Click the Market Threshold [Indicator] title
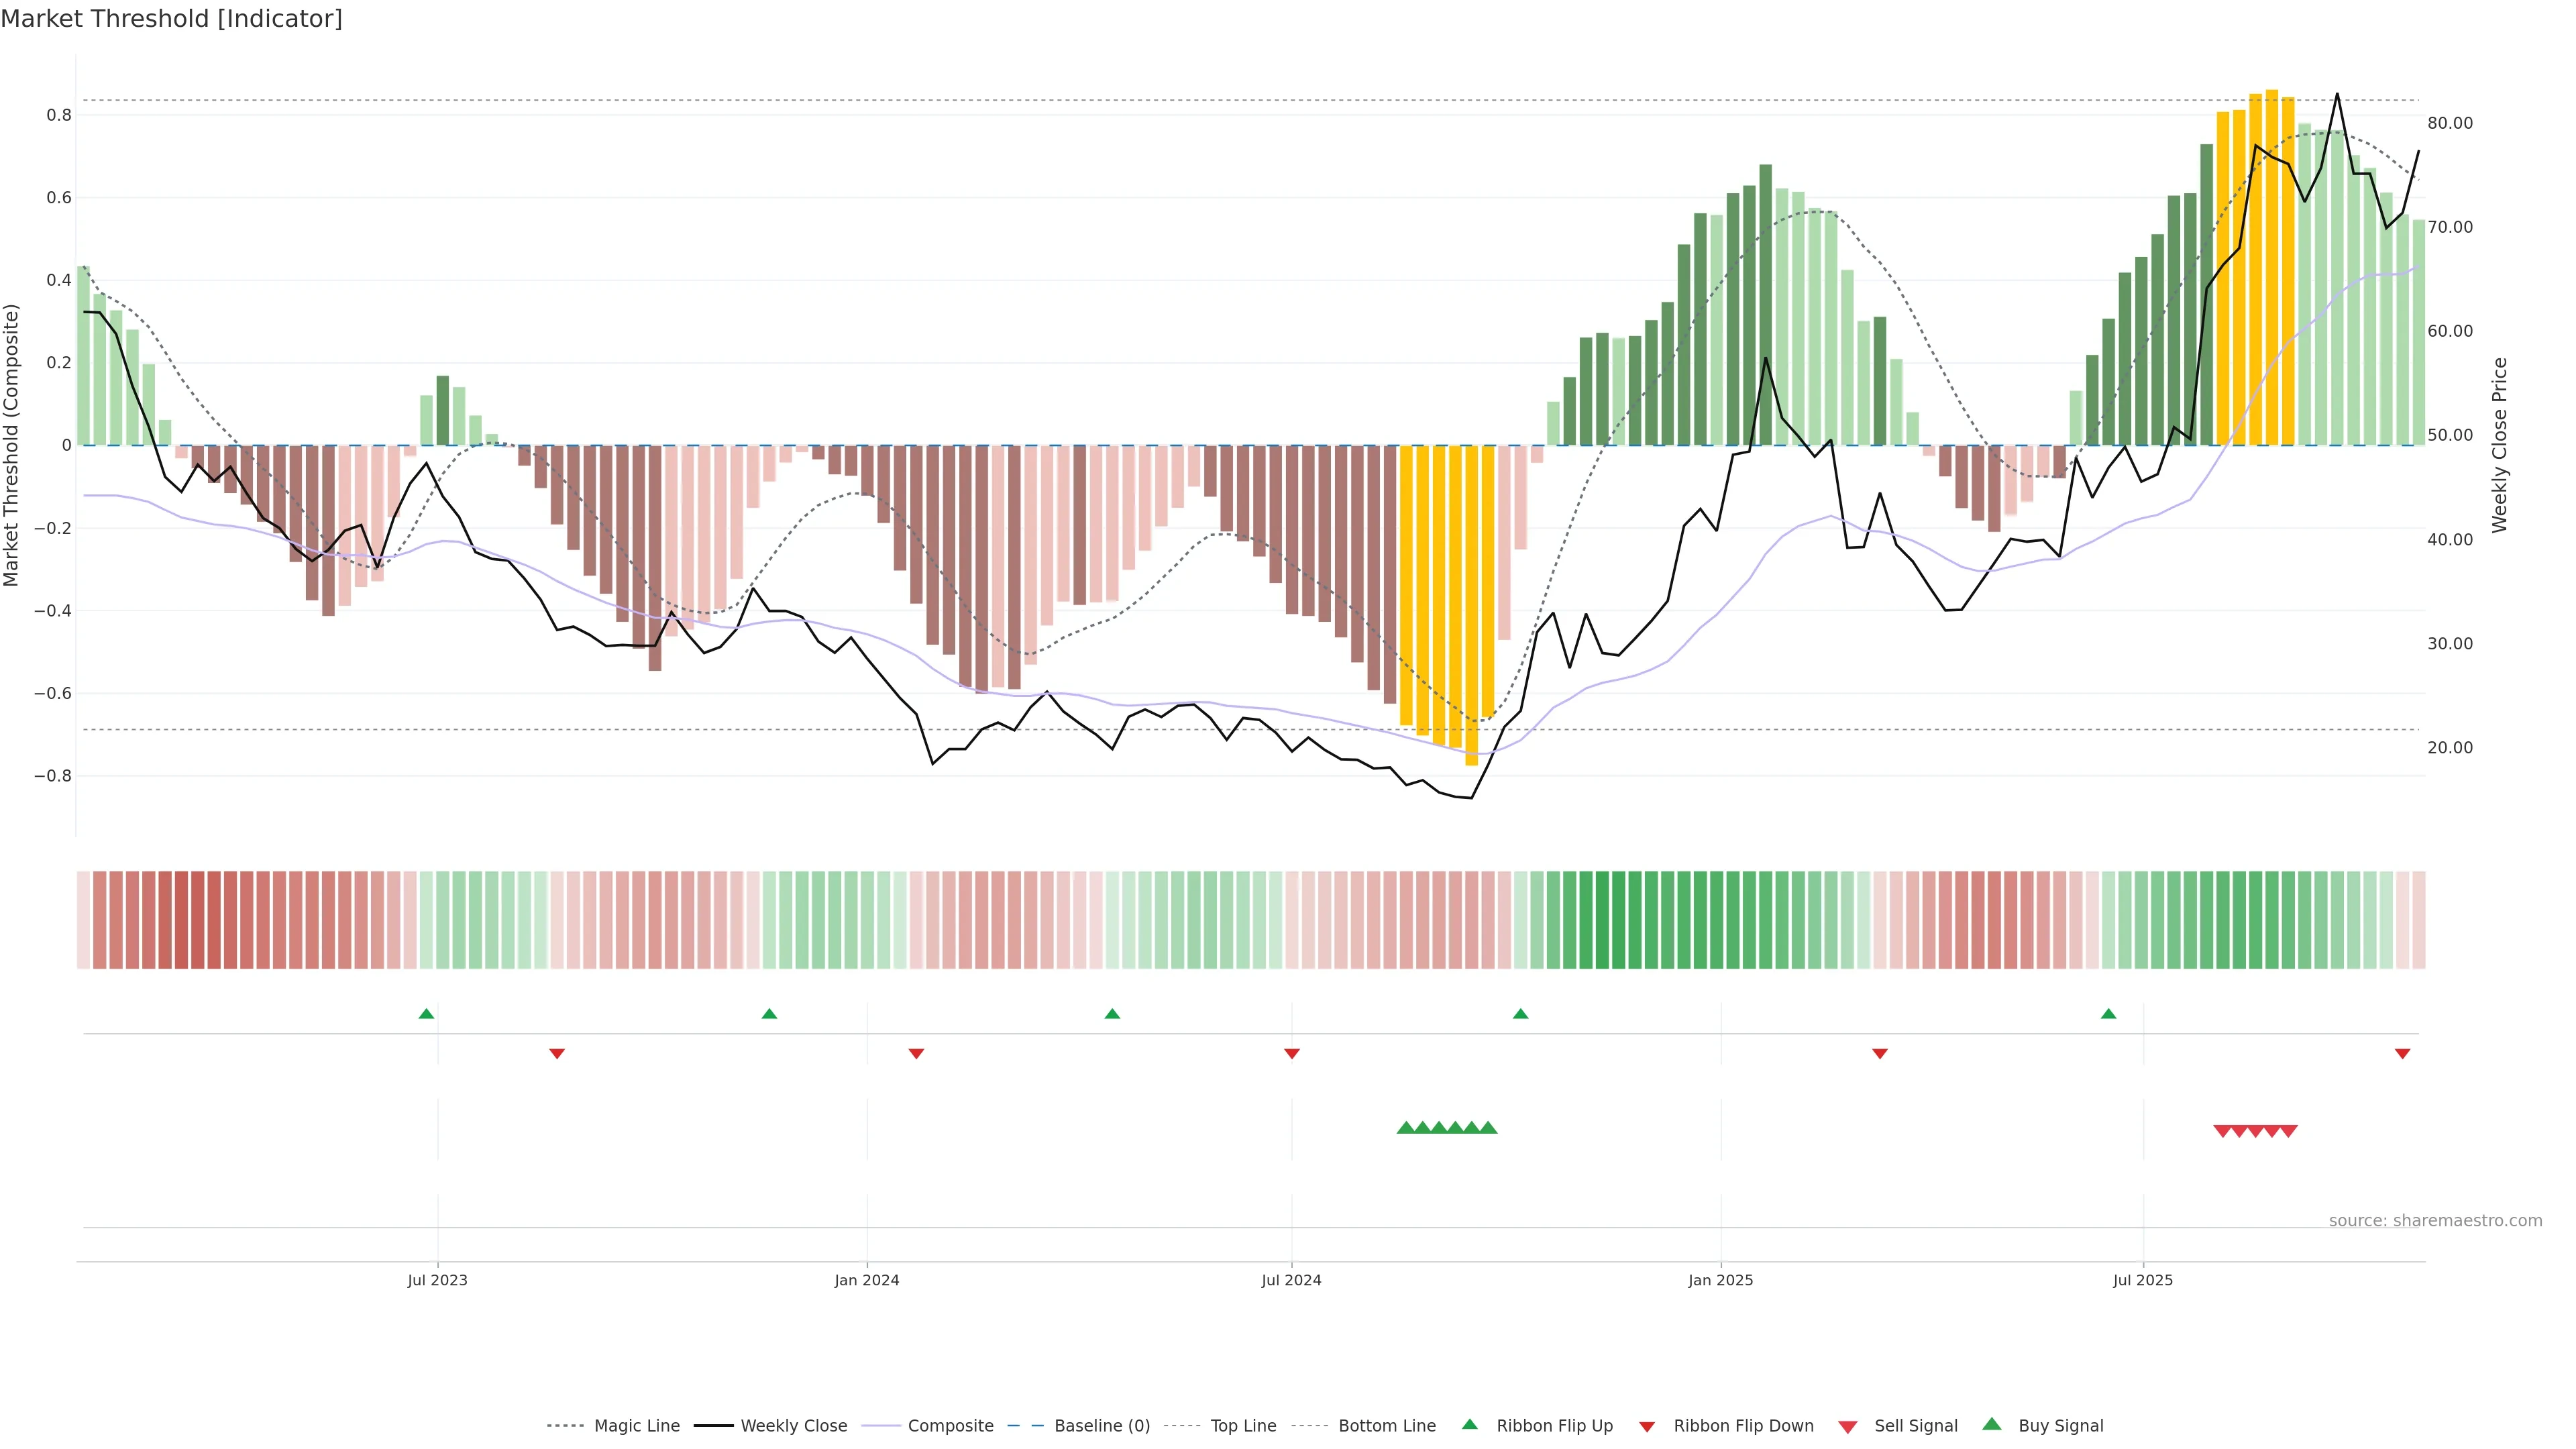The width and height of the screenshot is (2576, 1449). tap(171, 19)
